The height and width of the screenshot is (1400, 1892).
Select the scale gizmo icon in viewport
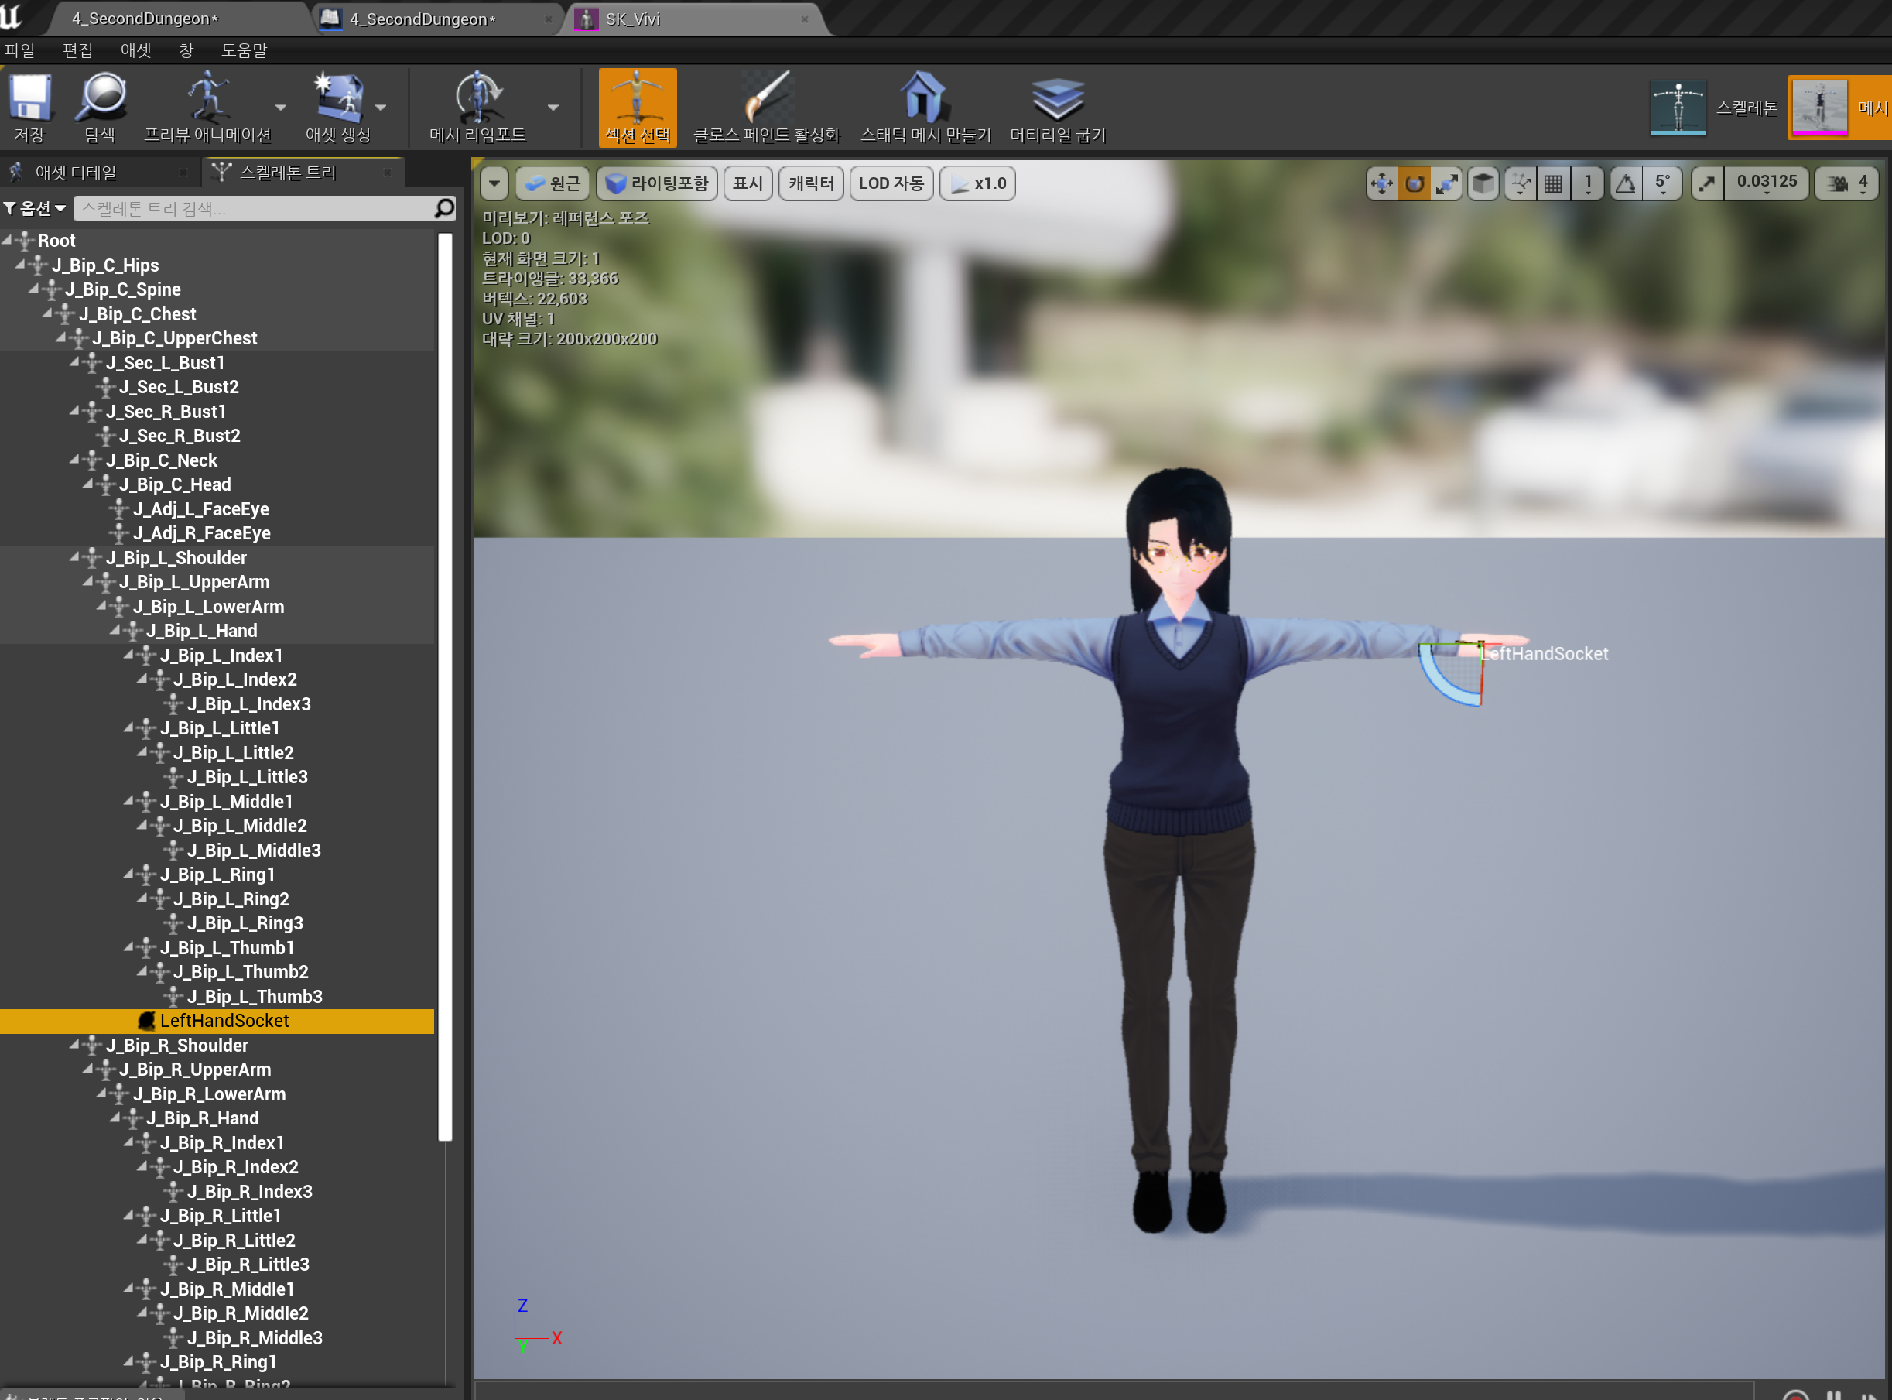coord(1446,183)
